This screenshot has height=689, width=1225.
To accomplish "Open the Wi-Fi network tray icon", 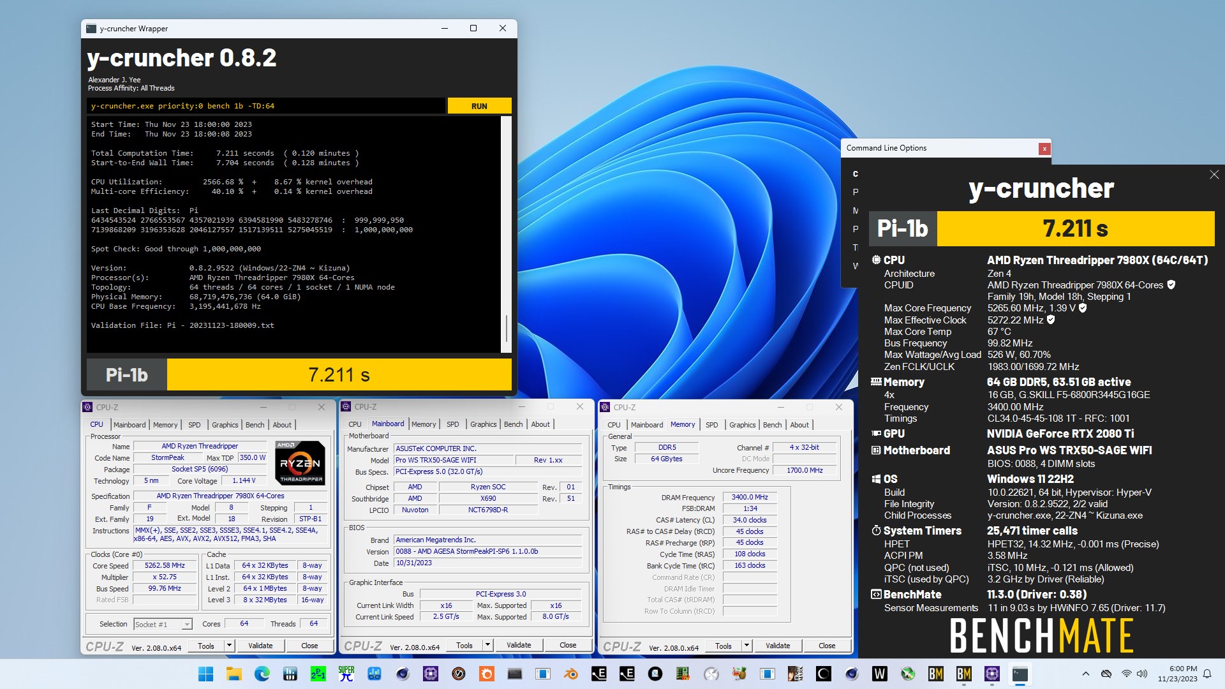I will [x=1127, y=674].
